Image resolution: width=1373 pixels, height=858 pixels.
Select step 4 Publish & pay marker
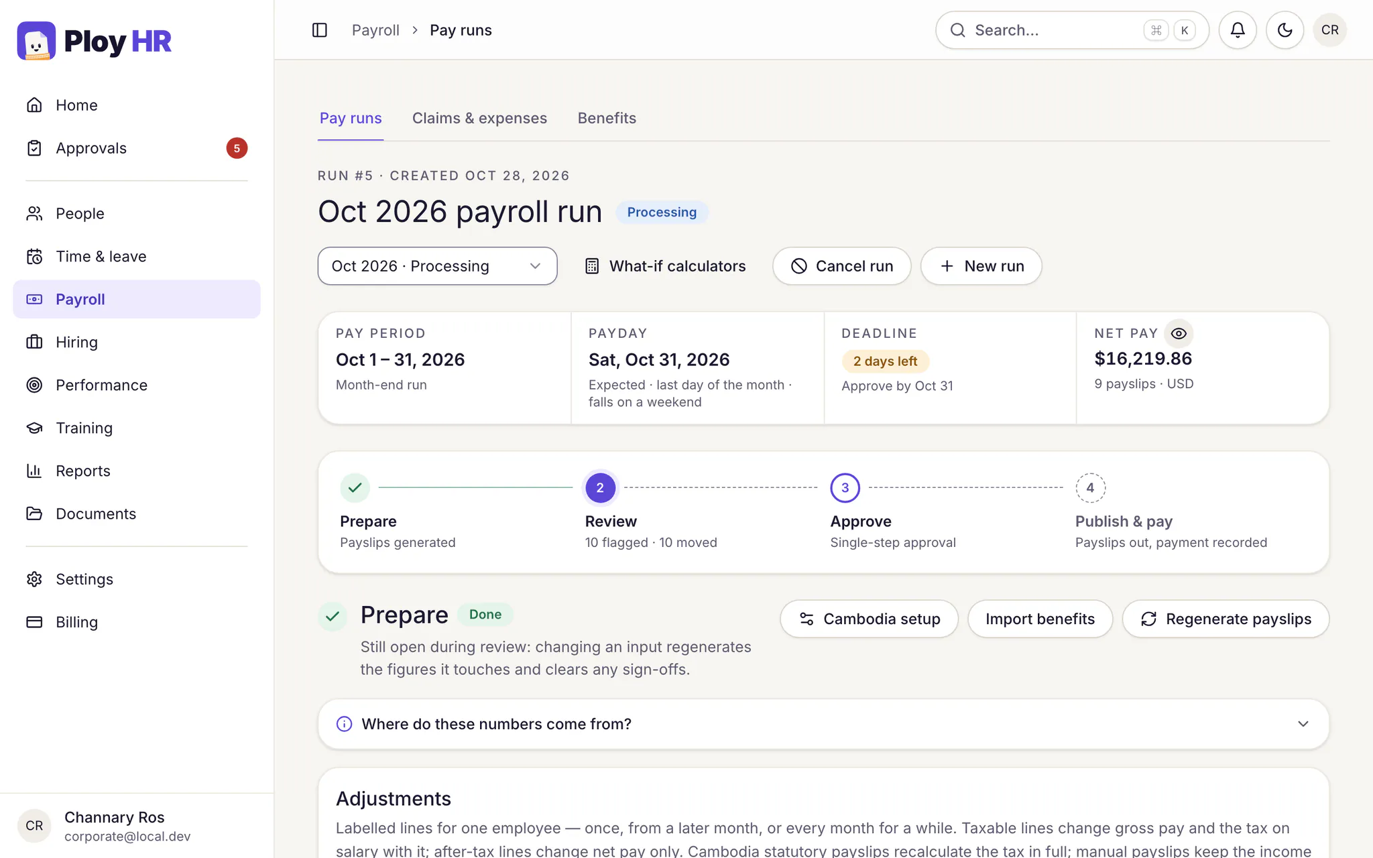point(1090,487)
